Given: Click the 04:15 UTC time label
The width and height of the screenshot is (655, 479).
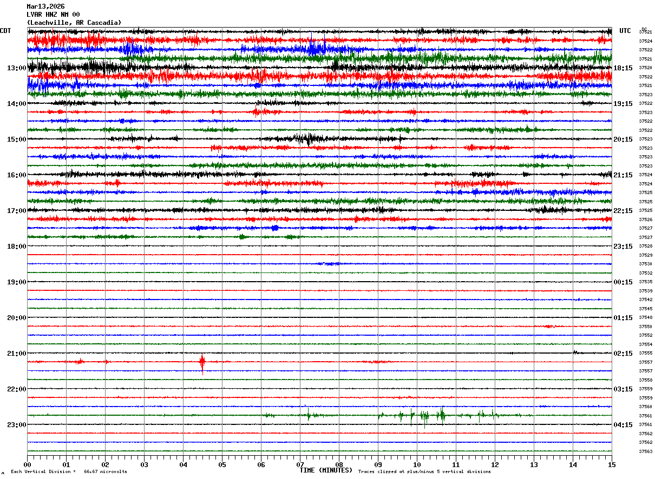Looking at the screenshot, I should coord(623,425).
